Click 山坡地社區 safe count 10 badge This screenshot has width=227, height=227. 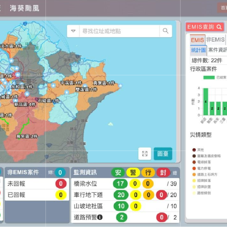click(121, 206)
